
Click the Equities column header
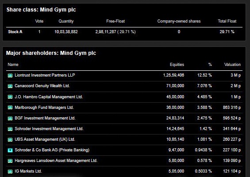pyautogui.click(x=177, y=65)
